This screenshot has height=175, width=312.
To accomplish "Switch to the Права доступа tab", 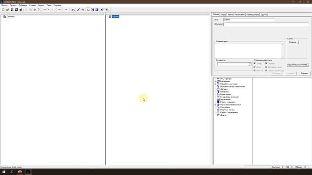I will click(x=253, y=15).
